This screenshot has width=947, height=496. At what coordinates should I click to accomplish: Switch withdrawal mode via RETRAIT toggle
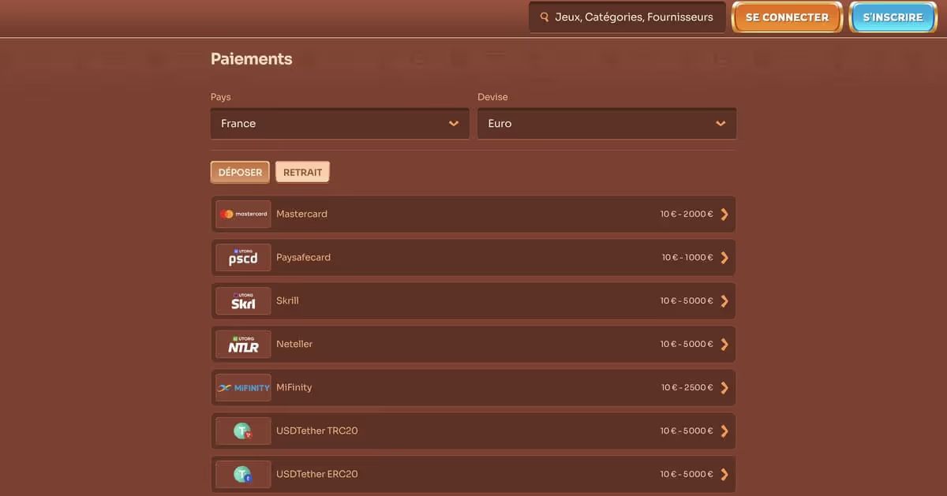302,171
